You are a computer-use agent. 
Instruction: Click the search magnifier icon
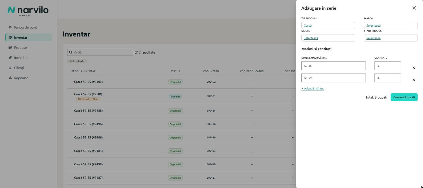click(71, 52)
